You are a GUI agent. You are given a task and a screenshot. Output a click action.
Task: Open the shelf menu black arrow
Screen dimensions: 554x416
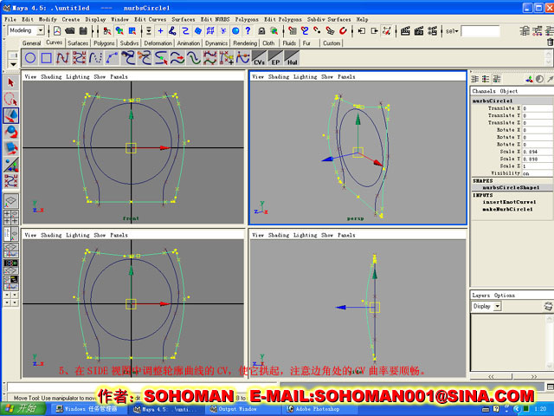tap(13, 64)
